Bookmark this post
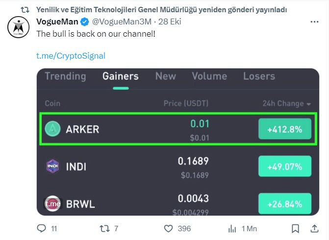Viewport: 329px width, 240px height. (295, 228)
